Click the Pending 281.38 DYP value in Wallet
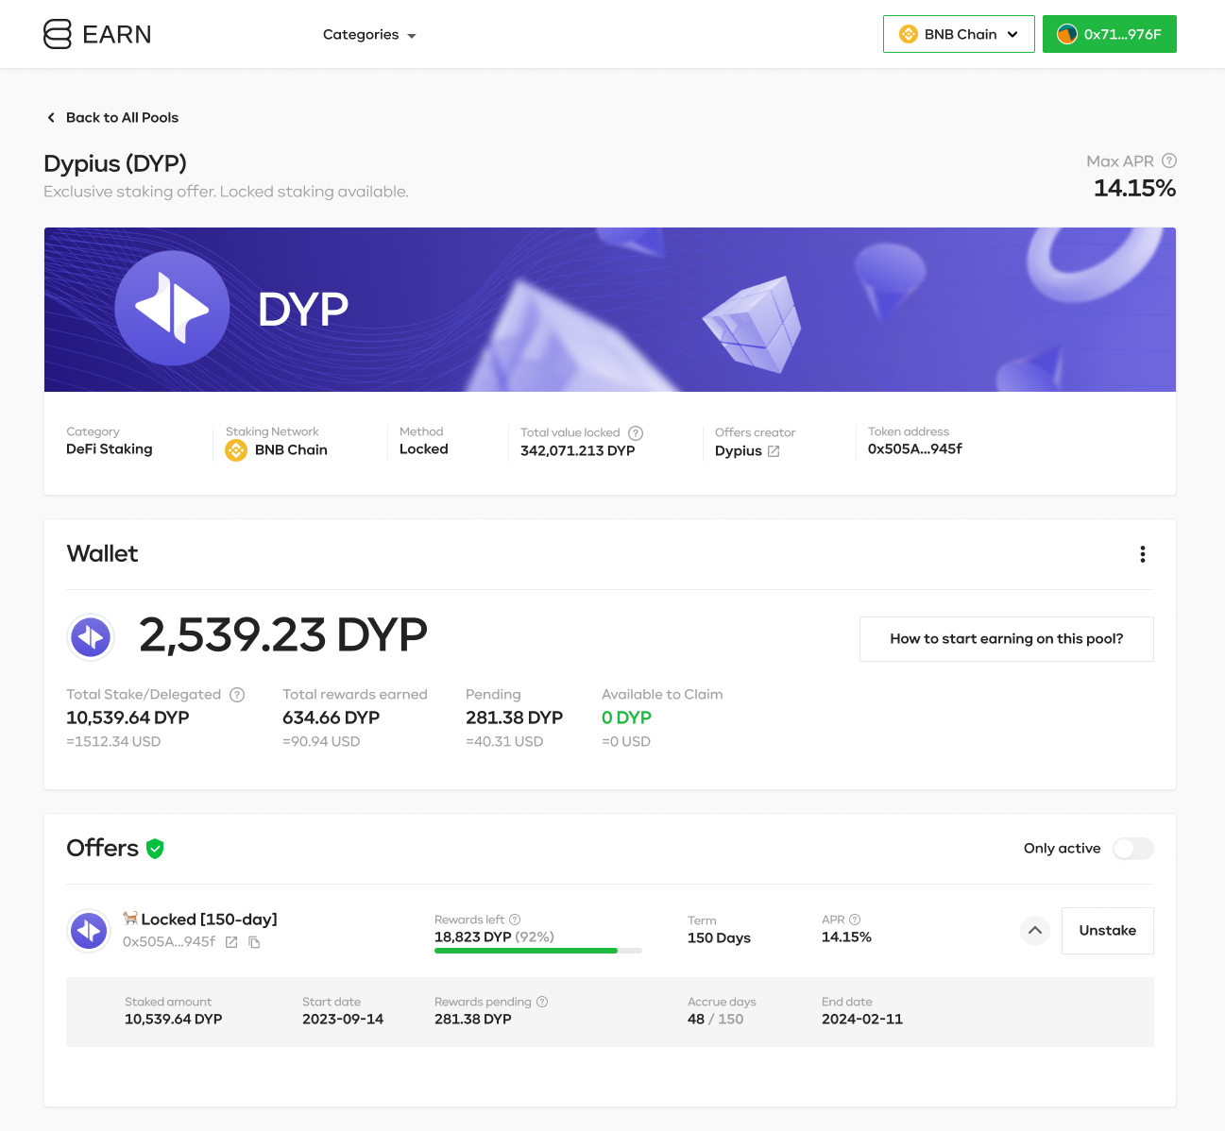The width and height of the screenshot is (1225, 1131). tap(514, 717)
